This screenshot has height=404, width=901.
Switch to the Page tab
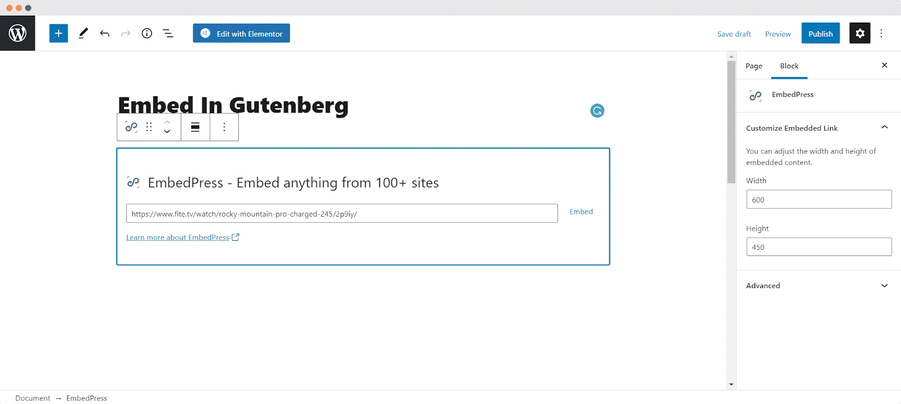[x=753, y=66]
